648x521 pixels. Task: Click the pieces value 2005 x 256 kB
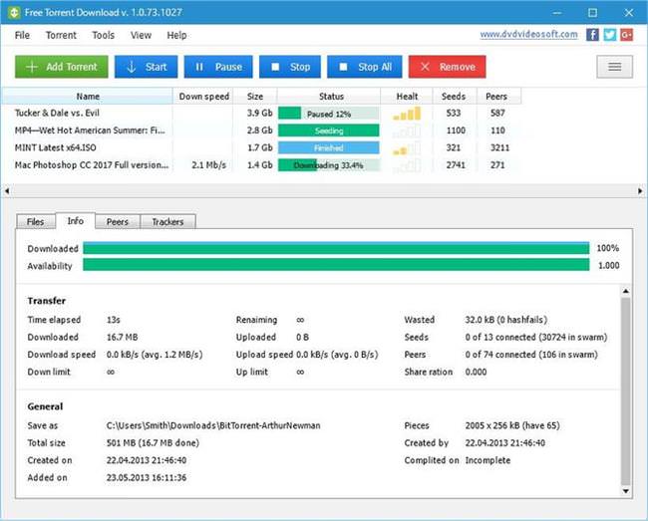(512, 425)
